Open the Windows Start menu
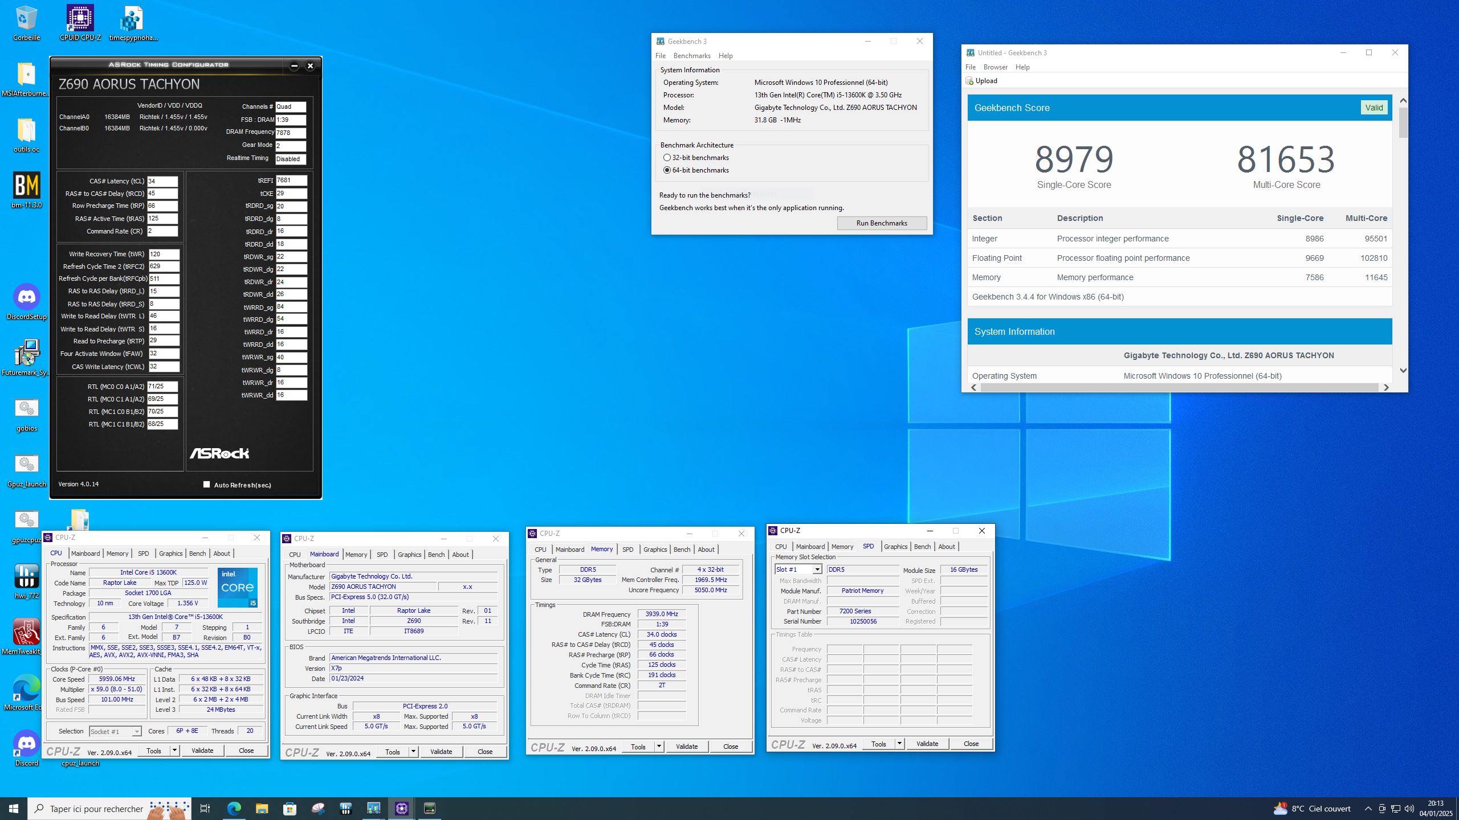The height and width of the screenshot is (820, 1459). click(x=14, y=809)
